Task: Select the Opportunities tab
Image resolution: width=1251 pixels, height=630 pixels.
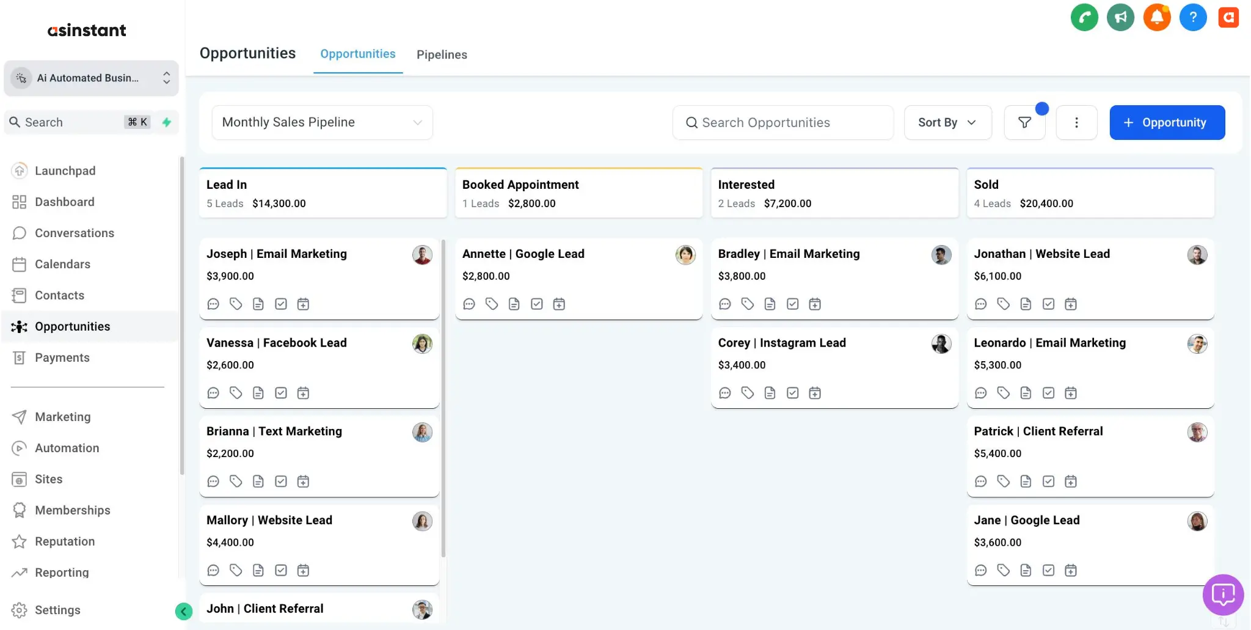Action: [x=358, y=54]
